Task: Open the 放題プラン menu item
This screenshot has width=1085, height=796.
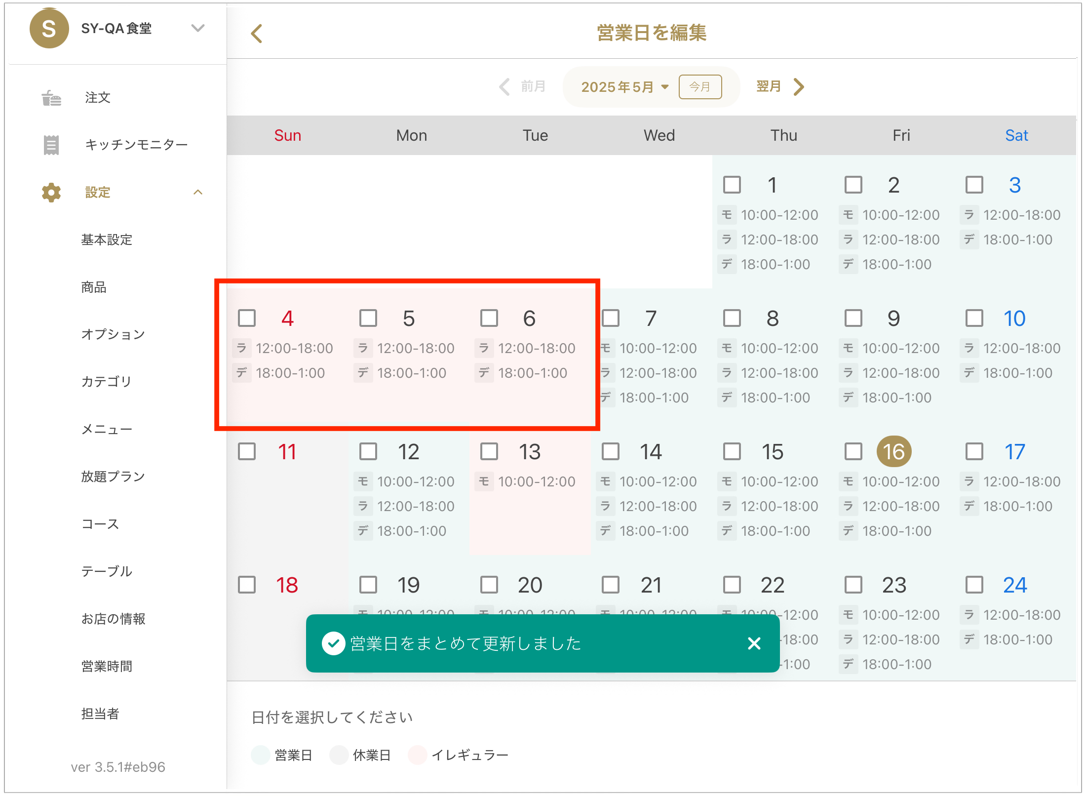Action: [113, 477]
